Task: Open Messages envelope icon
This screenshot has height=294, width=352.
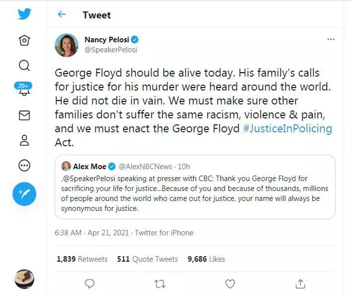Action: (x=24, y=115)
